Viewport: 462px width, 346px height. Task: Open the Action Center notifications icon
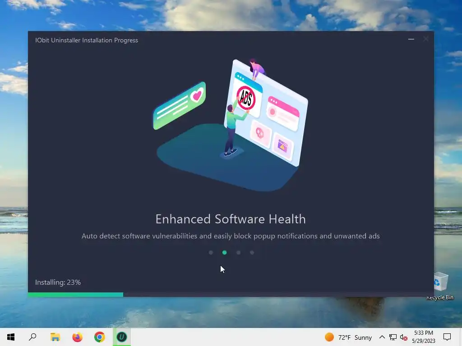[447, 337]
